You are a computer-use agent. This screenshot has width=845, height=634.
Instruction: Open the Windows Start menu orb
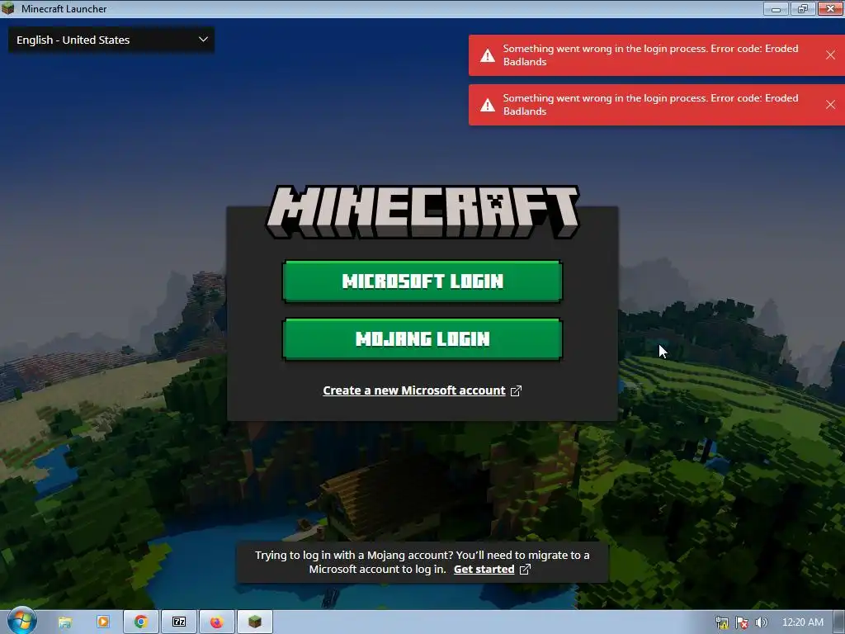coord(21,622)
